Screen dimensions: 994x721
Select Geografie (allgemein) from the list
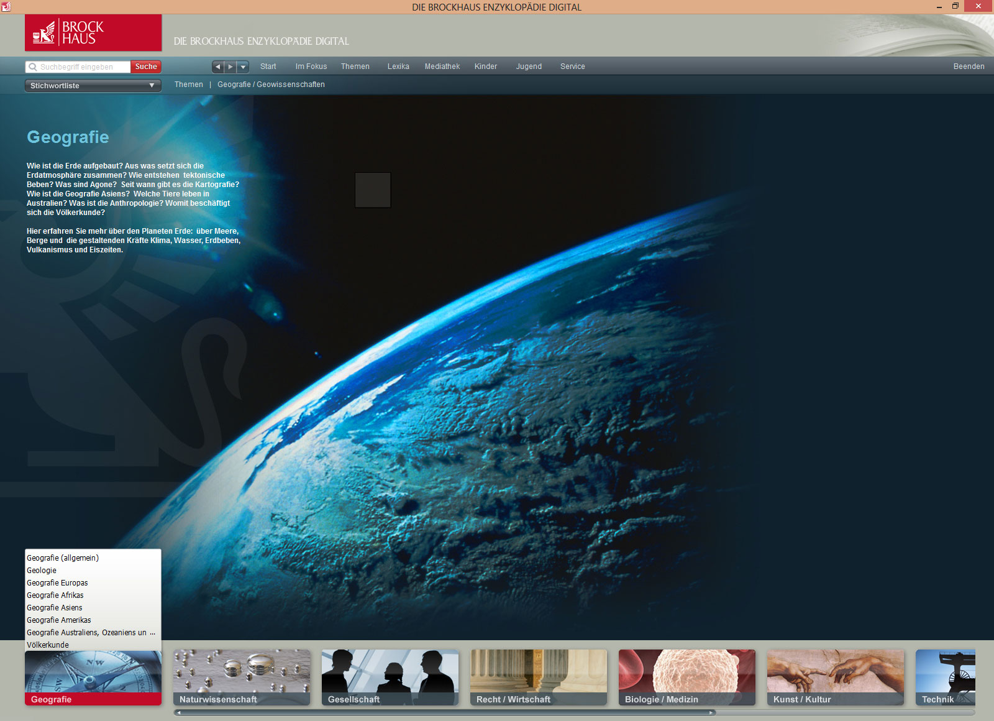coord(93,558)
